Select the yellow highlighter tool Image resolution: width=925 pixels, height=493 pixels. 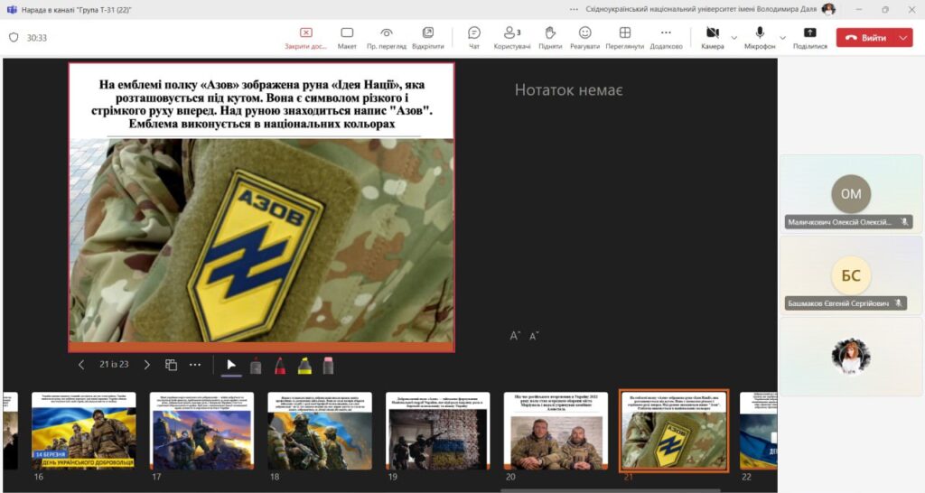point(304,366)
